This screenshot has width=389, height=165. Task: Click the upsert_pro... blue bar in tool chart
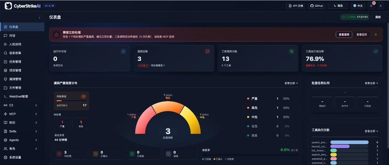pos(349,142)
